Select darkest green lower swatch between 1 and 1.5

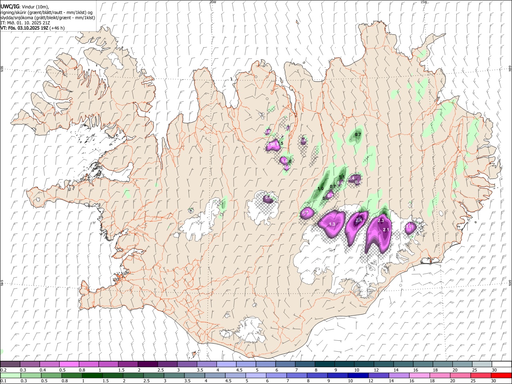coord(92,375)
